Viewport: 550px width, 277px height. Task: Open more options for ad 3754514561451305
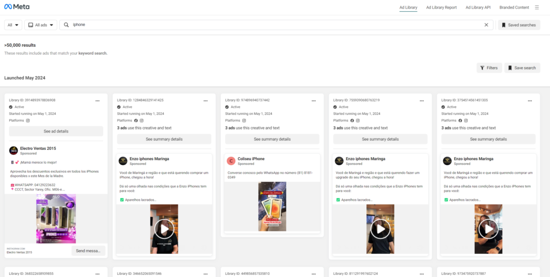pyautogui.click(x=530, y=100)
